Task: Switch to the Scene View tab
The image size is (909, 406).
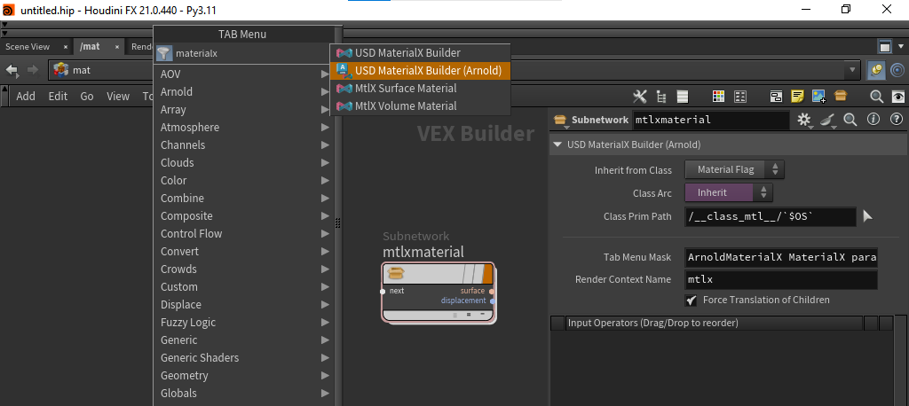Action: point(28,47)
